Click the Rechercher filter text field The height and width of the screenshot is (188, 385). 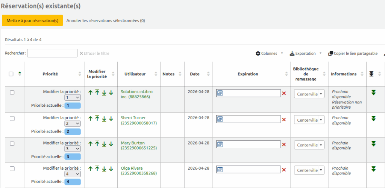tap(52, 53)
